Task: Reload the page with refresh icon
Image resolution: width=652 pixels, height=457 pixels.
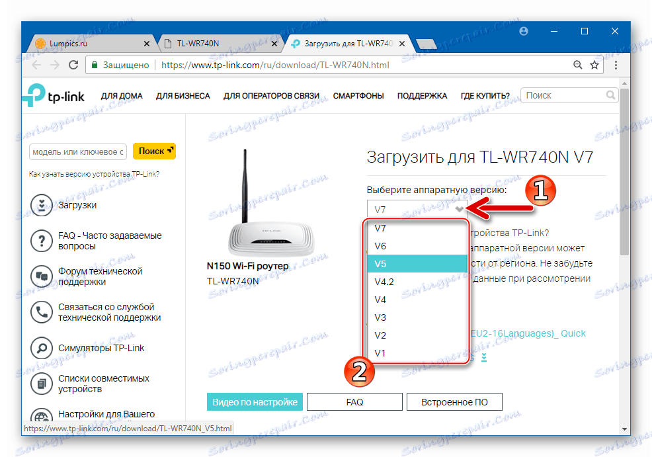Action: (x=73, y=65)
